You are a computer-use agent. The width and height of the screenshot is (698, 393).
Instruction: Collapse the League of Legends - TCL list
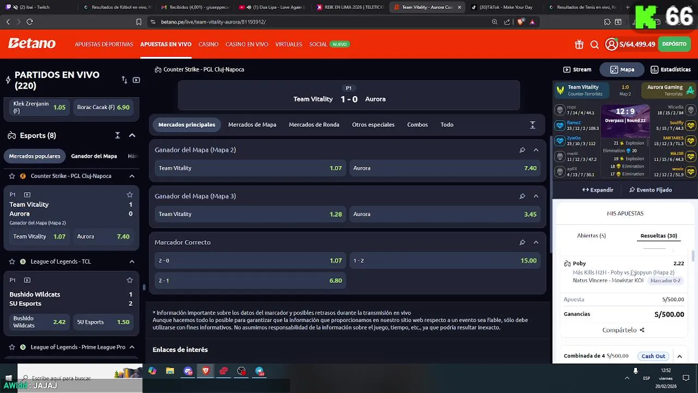coord(132,261)
